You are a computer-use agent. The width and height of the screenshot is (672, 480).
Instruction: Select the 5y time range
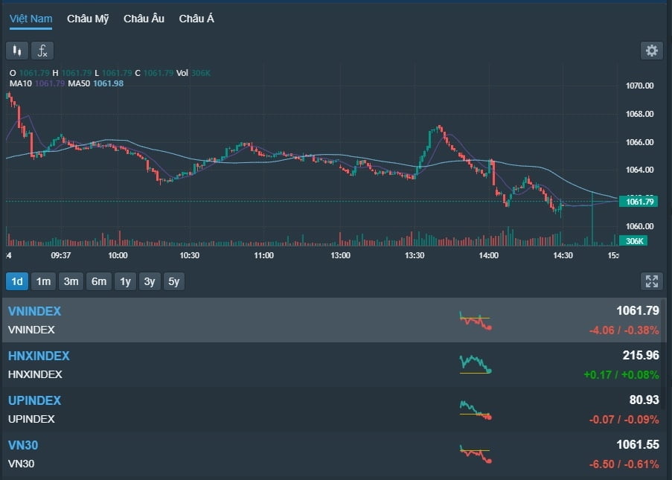[x=174, y=281]
